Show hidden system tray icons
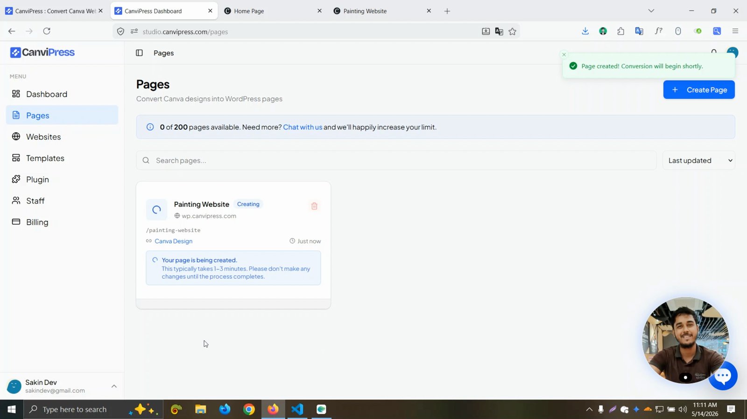The image size is (747, 419). (x=589, y=409)
